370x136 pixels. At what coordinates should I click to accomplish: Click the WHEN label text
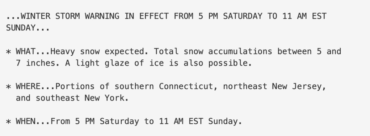click(x=25, y=122)
